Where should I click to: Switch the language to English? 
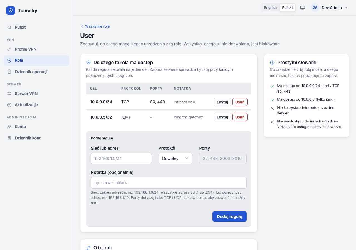click(x=270, y=7)
